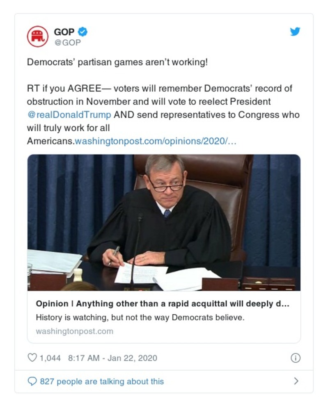The height and width of the screenshot is (407, 328).
Task: Click the GOP display name
Action: pyautogui.click(x=64, y=31)
